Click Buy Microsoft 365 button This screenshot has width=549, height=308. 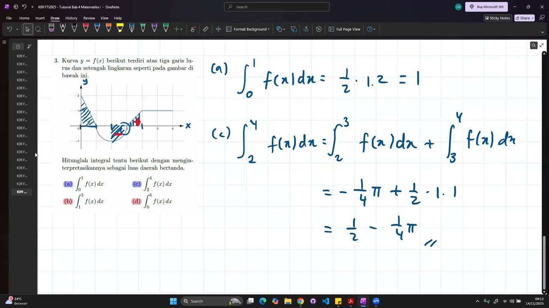(x=486, y=7)
